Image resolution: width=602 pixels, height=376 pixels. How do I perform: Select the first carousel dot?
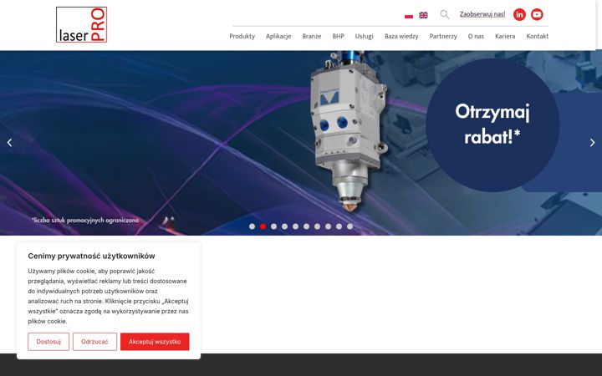[x=252, y=226]
